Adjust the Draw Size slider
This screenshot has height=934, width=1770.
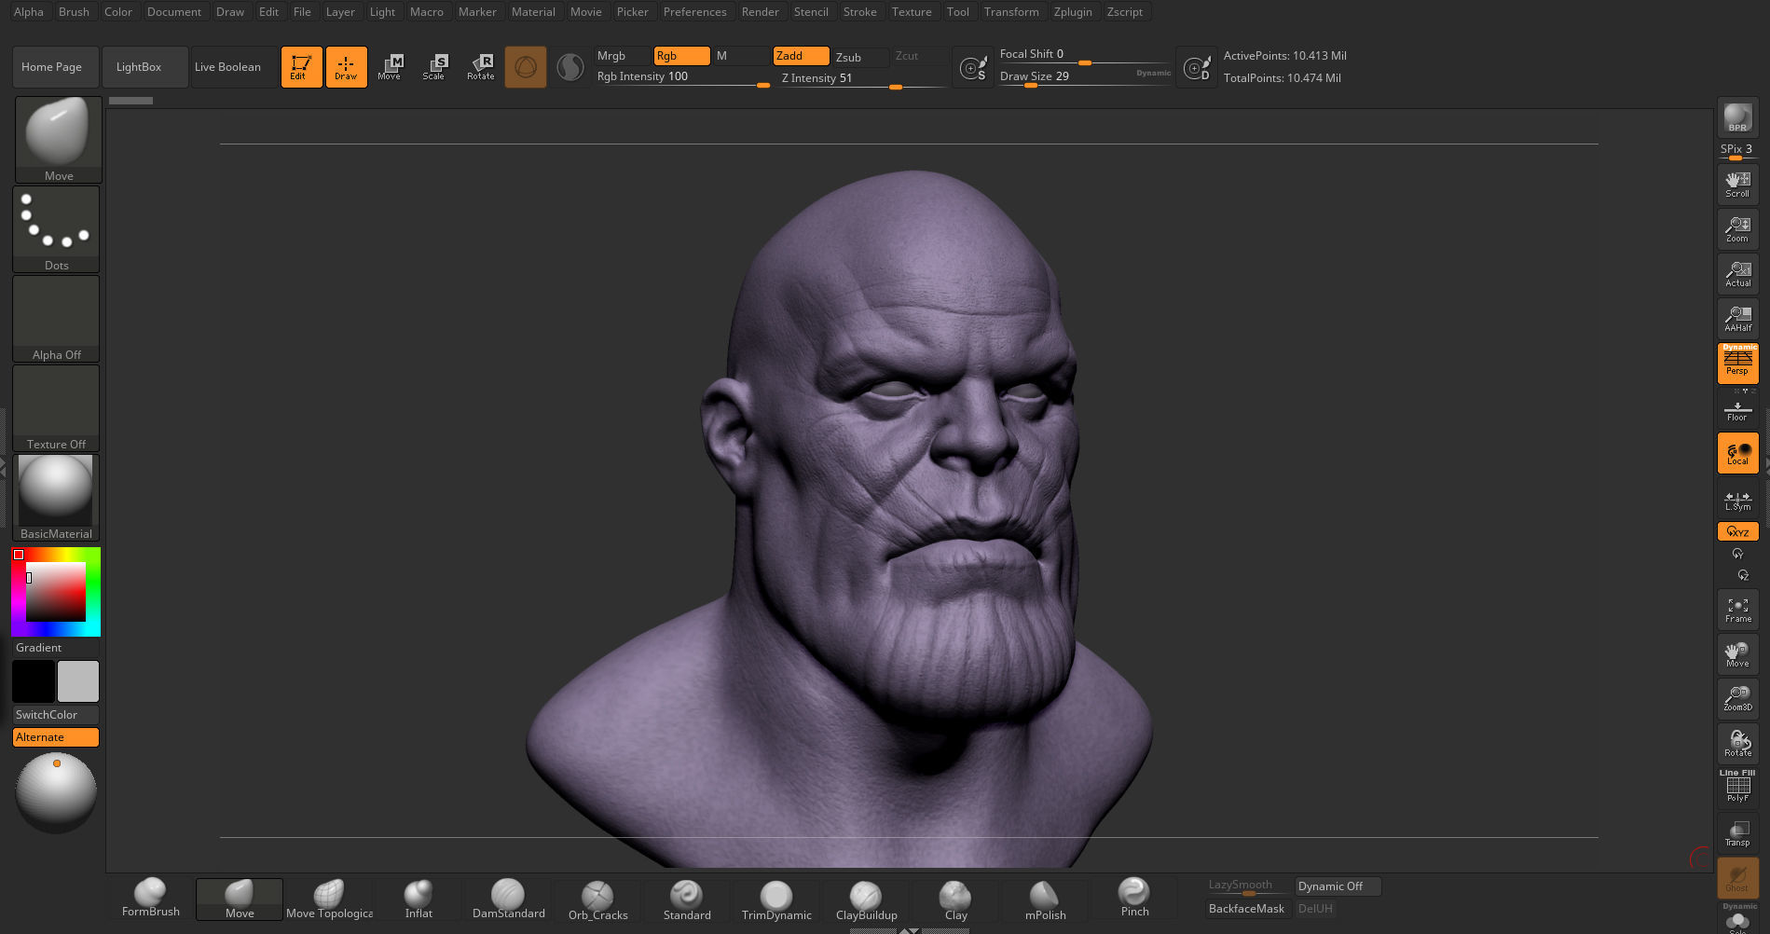coord(1085,78)
